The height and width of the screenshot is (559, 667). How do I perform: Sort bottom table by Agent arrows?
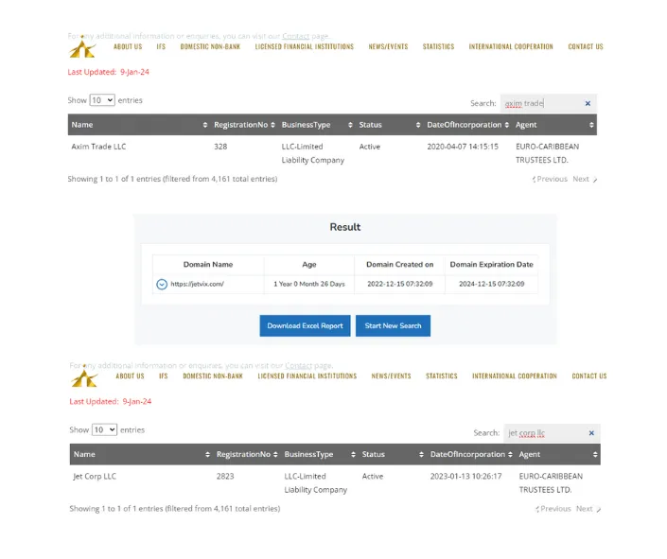[x=595, y=454]
